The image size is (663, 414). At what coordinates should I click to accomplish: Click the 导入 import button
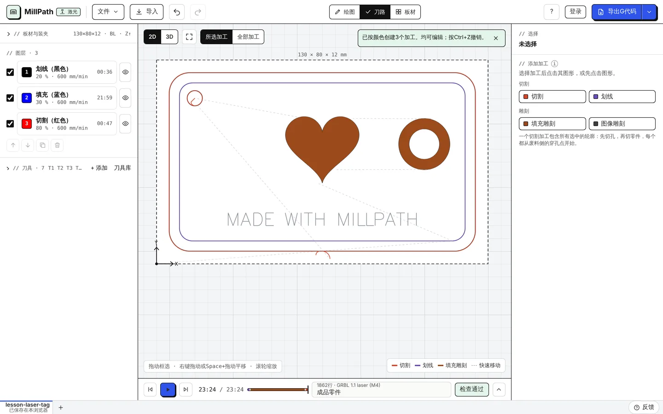click(147, 12)
